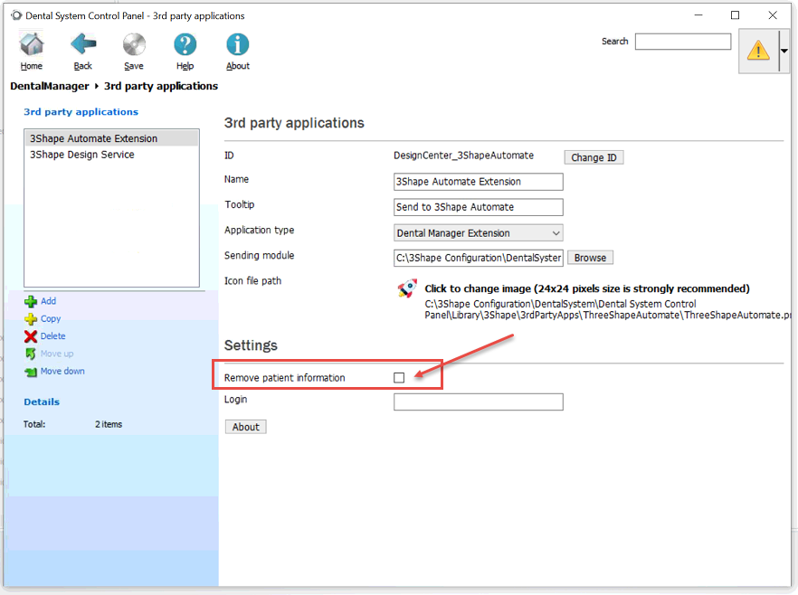
Task: Open Help question mark icon
Action: [185, 44]
